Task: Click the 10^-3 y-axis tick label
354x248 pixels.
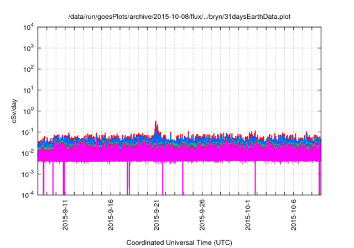Action: (28, 174)
